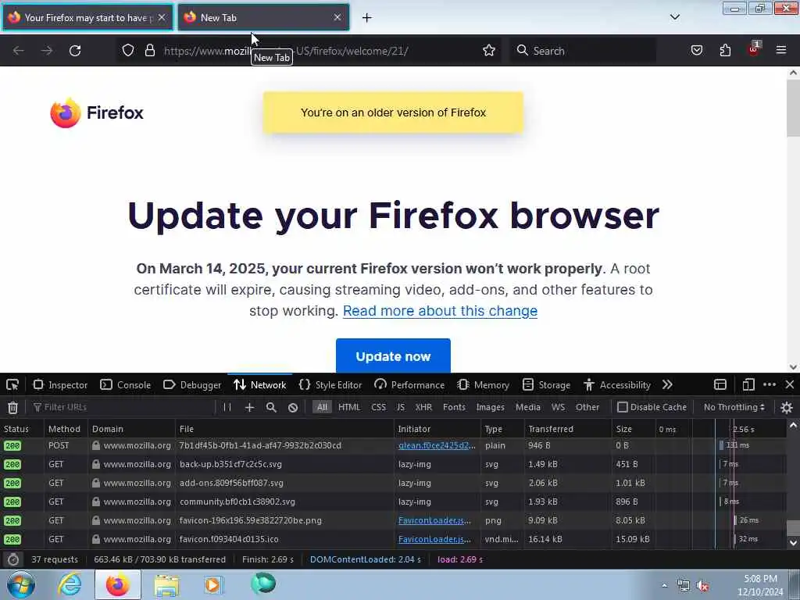This screenshot has width=800, height=600.
Task: Open Windows Explorer folder in taskbar
Action: (x=166, y=585)
